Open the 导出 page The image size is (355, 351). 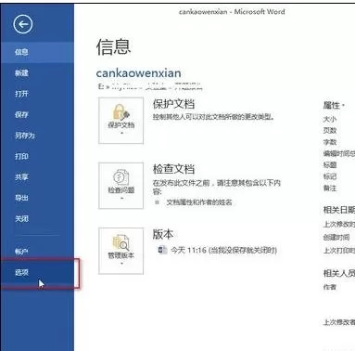37,198
